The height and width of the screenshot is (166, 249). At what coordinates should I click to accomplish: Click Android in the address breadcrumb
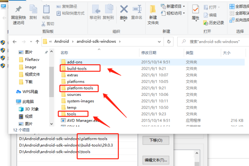coord(61,41)
